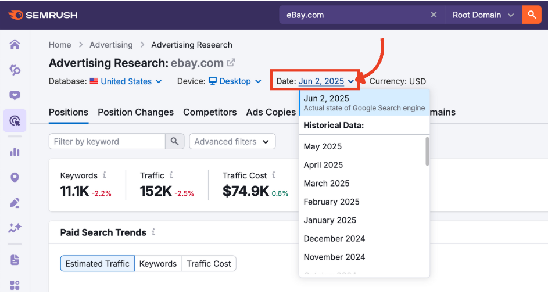
Task: Choose April 2025 historical data
Action: (x=362, y=165)
